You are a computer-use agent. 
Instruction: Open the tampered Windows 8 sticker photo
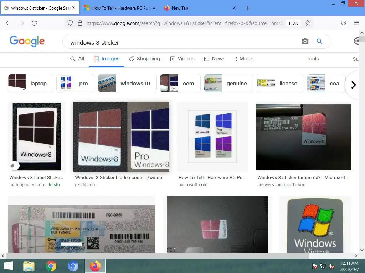click(303, 137)
